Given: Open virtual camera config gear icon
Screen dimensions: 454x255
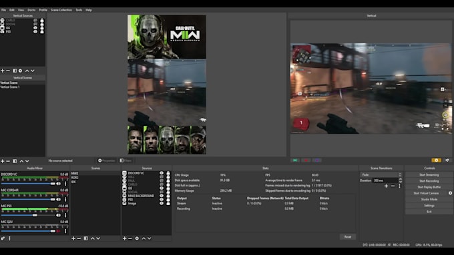Looking at the screenshot, I should [450, 193].
